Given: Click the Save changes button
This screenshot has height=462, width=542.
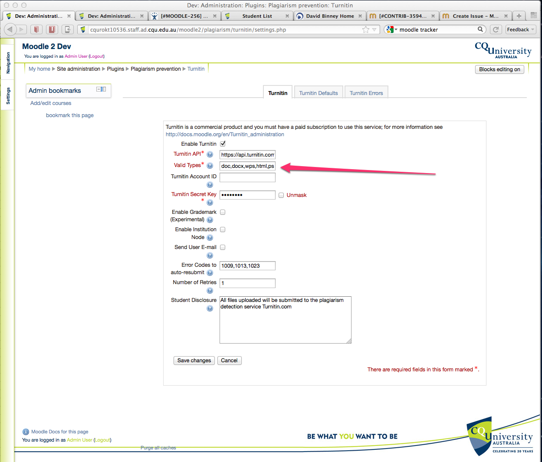Looking at the screenshot, I should pos(194,360).
